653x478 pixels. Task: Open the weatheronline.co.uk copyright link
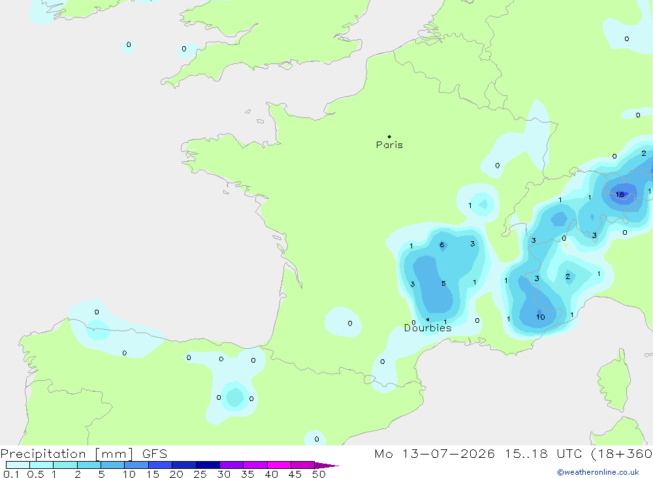point(598,472)
